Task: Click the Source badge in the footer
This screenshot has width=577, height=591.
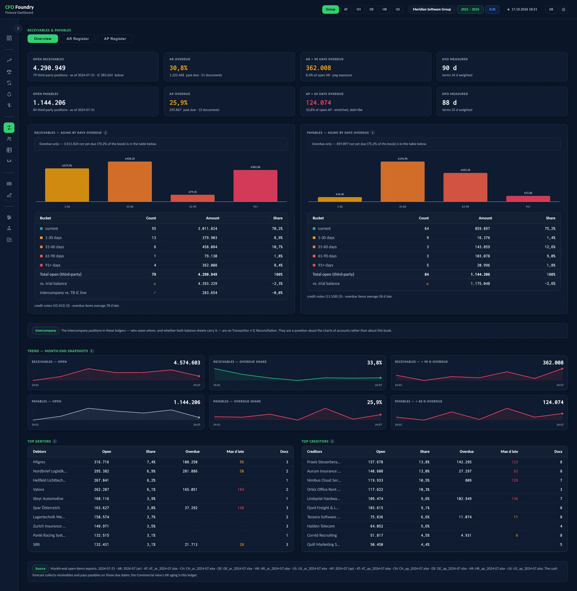Action: click(x=40, y=568)
